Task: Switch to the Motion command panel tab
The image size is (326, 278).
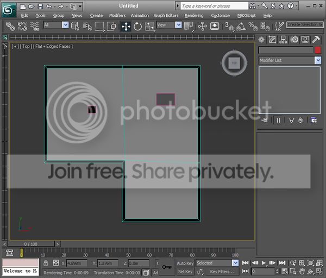Action: point(294,40)
